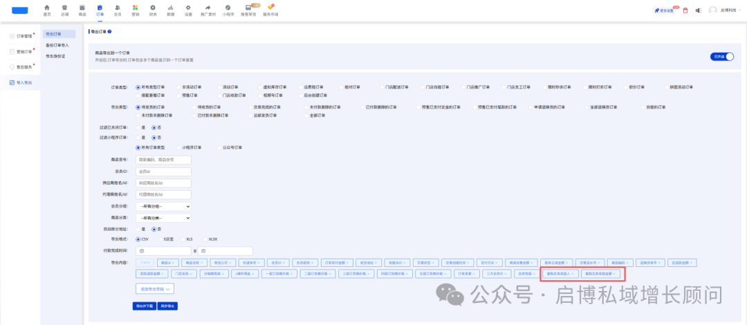Image resolution: width=747 pixels, height=325 pixels.
Task: Click the 导出并下载 button
Action: click(x=144, y=306)
